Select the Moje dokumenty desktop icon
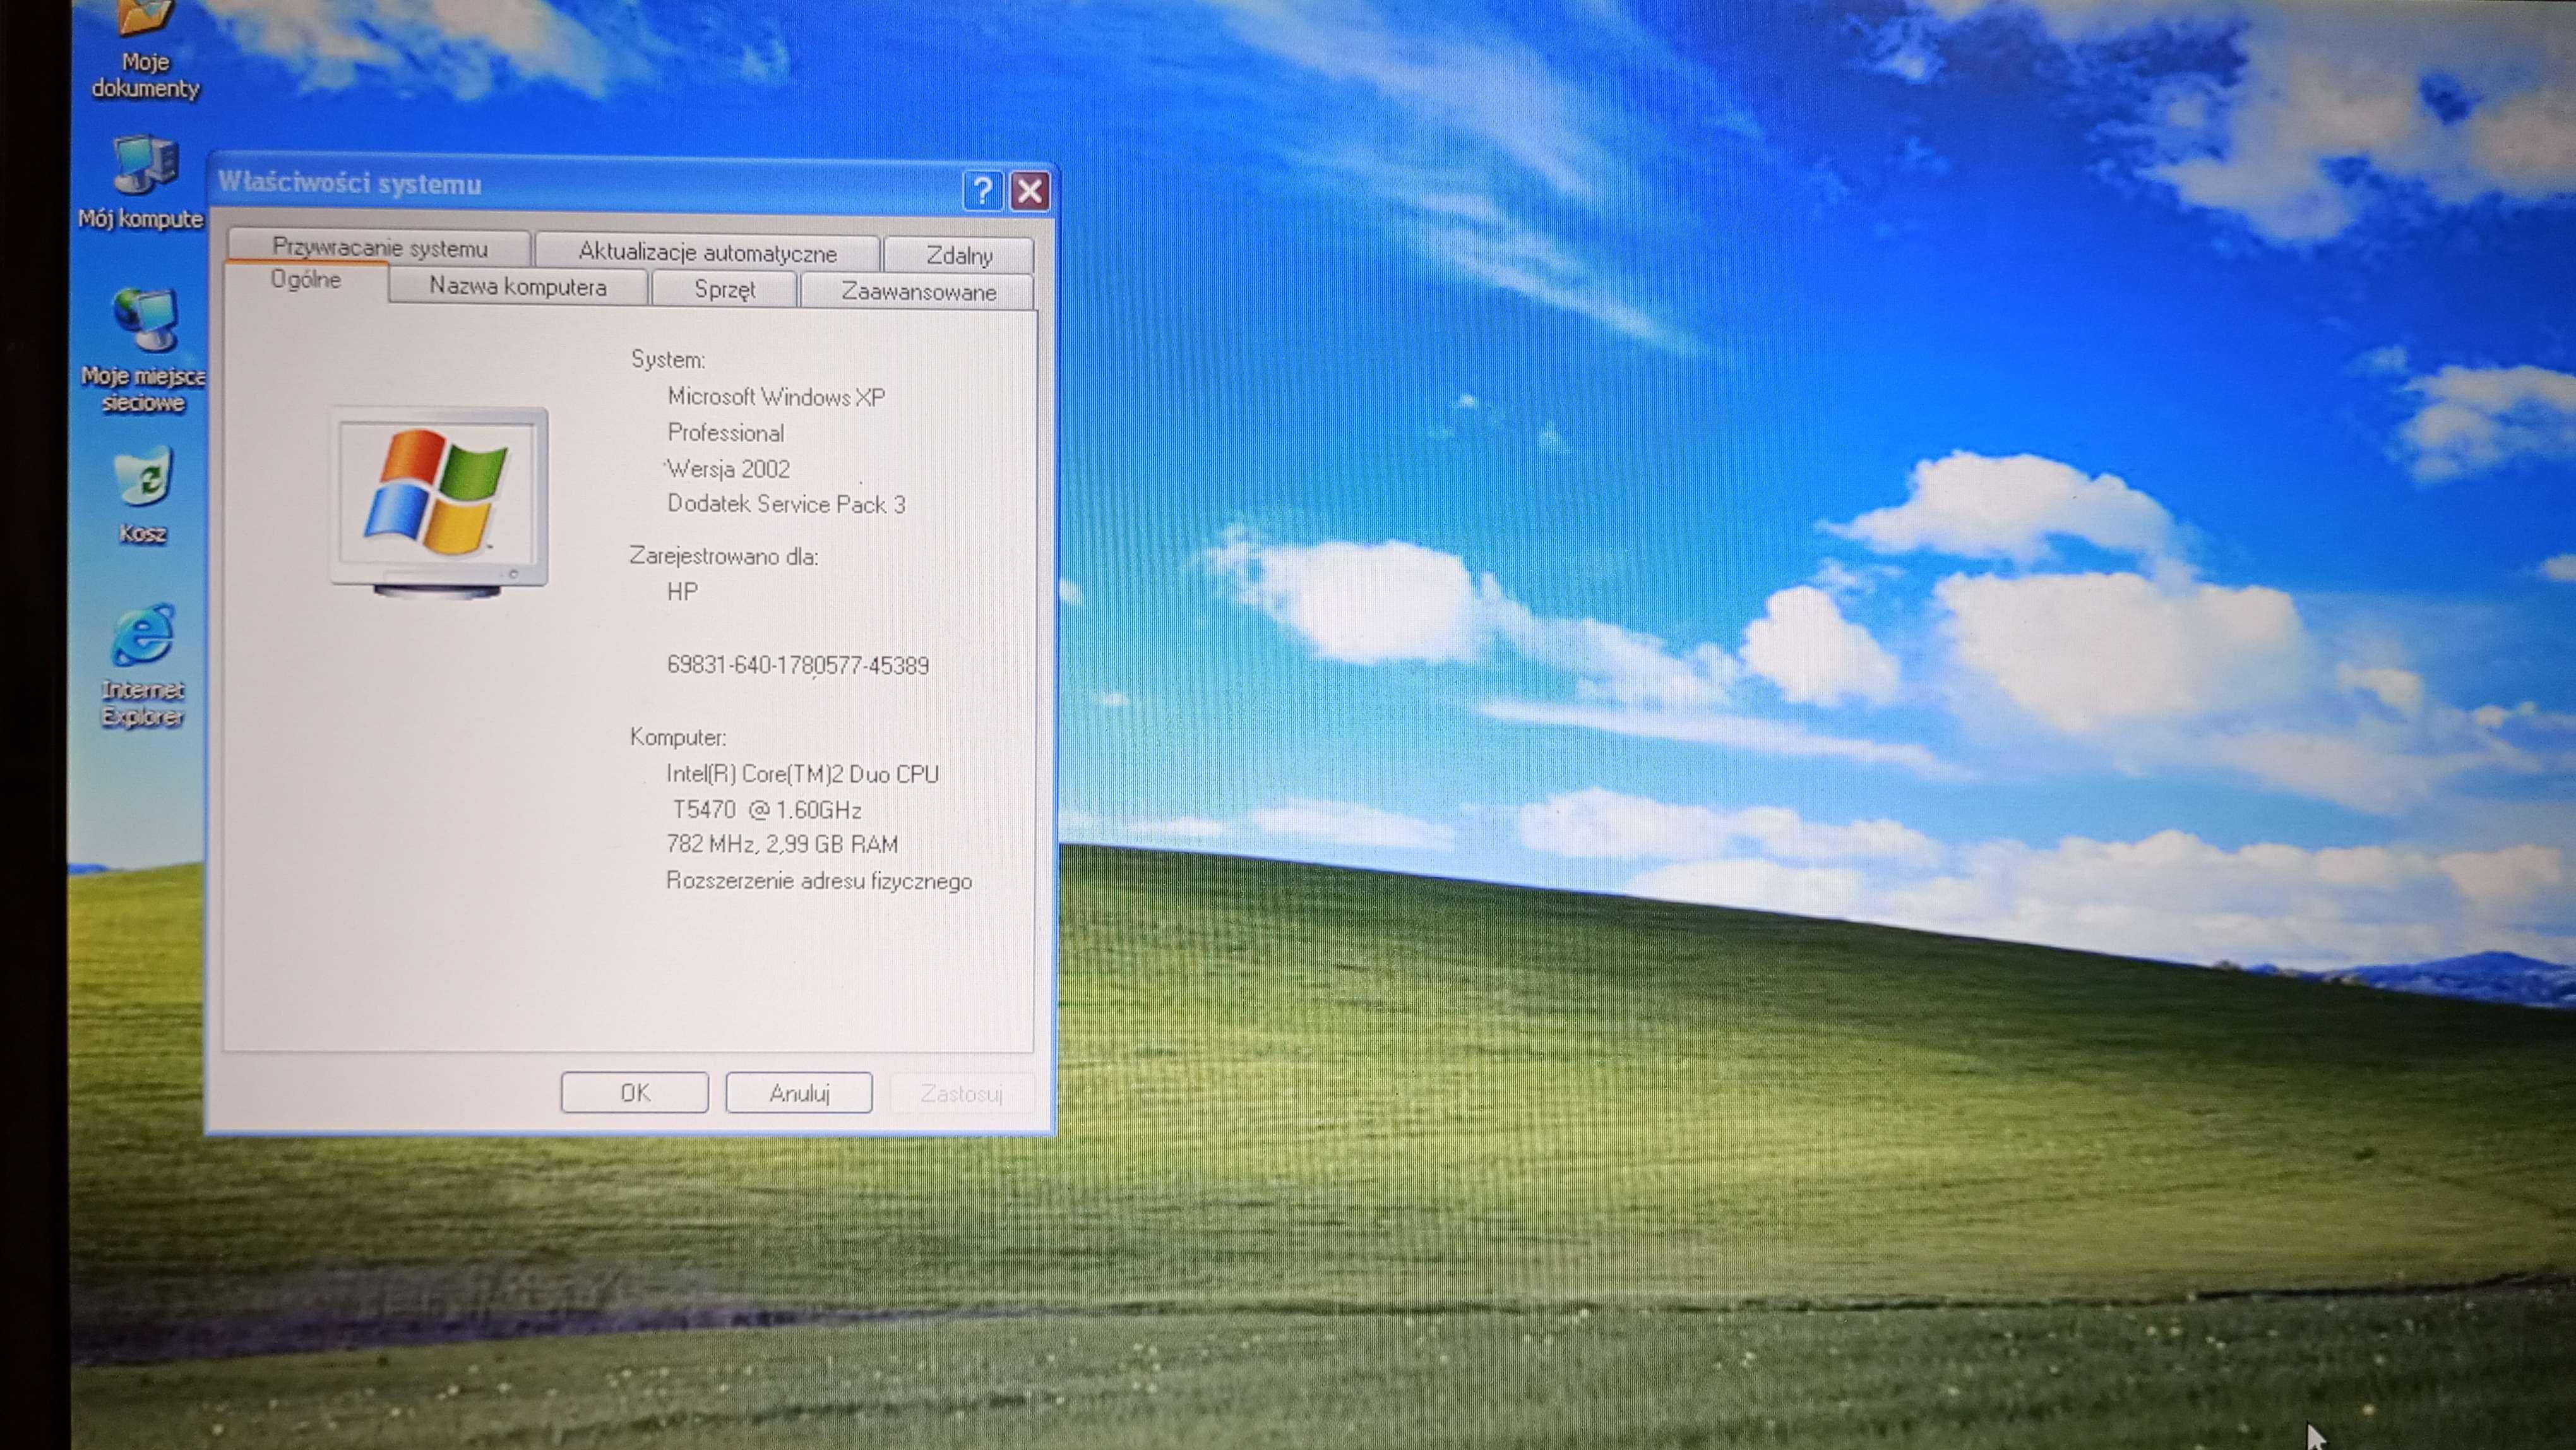2576x1450 pixels. pyautogui.click(x=145, y=50)
